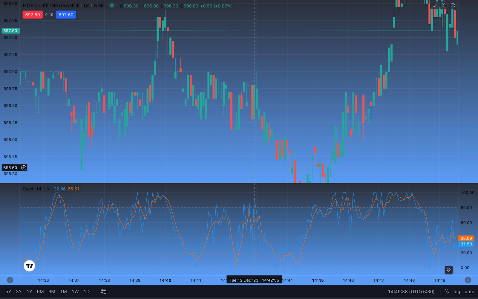Click the Tue 12 Dec '23 14:42:55 time label
This screenshot has height=299, width=478.
pos(254,280)
